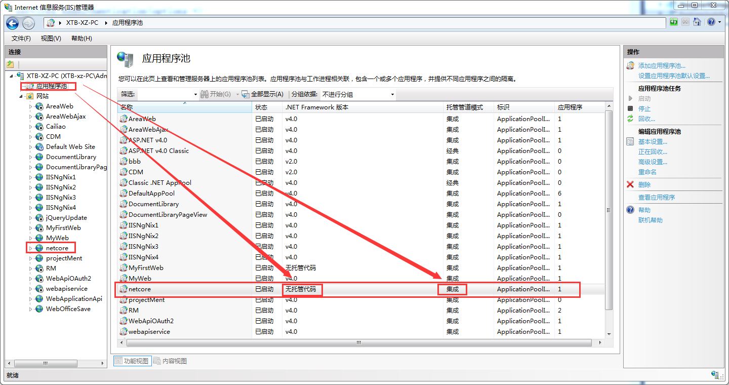
Task: Open the 筛选 filter dropdown
Action: (196, 95)
